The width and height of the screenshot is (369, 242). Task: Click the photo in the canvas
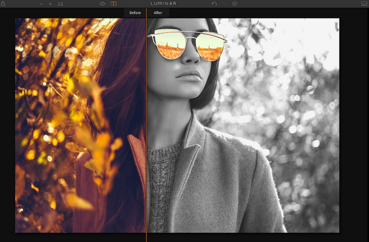(x=177, y=125)
